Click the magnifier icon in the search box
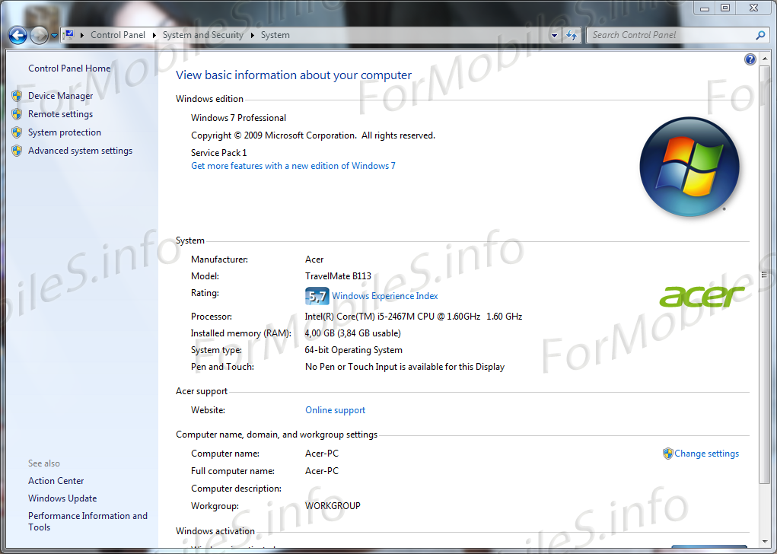Image resolution: width=777 pixels, height=554 pixels. (759, 35)
